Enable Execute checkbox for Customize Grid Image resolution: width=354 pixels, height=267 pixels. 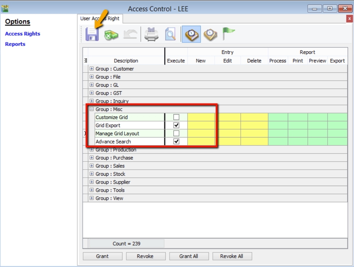point(176,118)
